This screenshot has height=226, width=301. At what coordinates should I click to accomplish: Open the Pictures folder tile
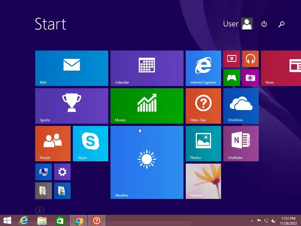pos(62,191)
